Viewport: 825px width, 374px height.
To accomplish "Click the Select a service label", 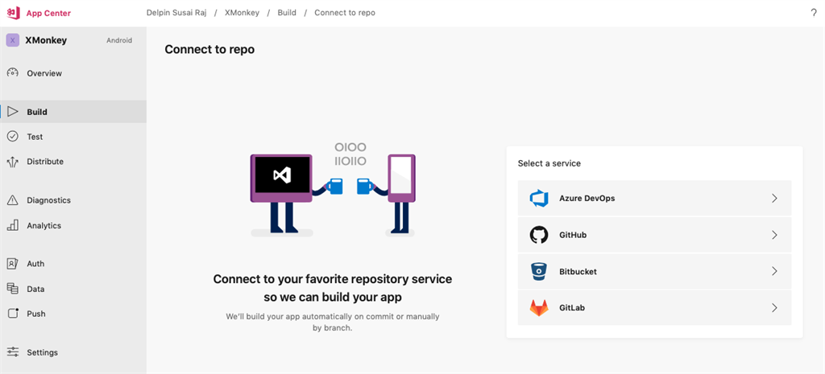I will pos(549,163).
